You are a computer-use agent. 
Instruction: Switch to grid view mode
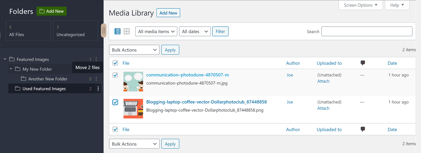point(127,31)
